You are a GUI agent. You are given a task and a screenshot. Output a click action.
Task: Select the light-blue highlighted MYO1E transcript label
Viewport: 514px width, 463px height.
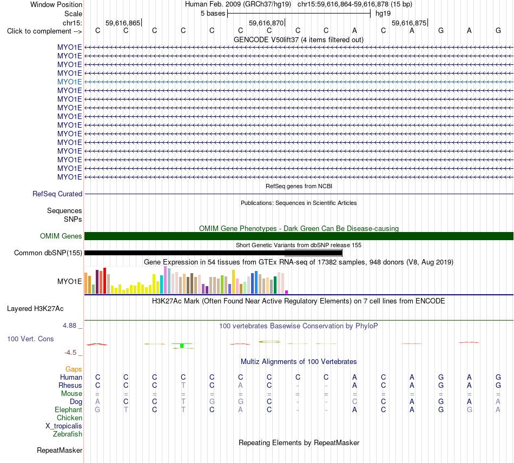69,82
